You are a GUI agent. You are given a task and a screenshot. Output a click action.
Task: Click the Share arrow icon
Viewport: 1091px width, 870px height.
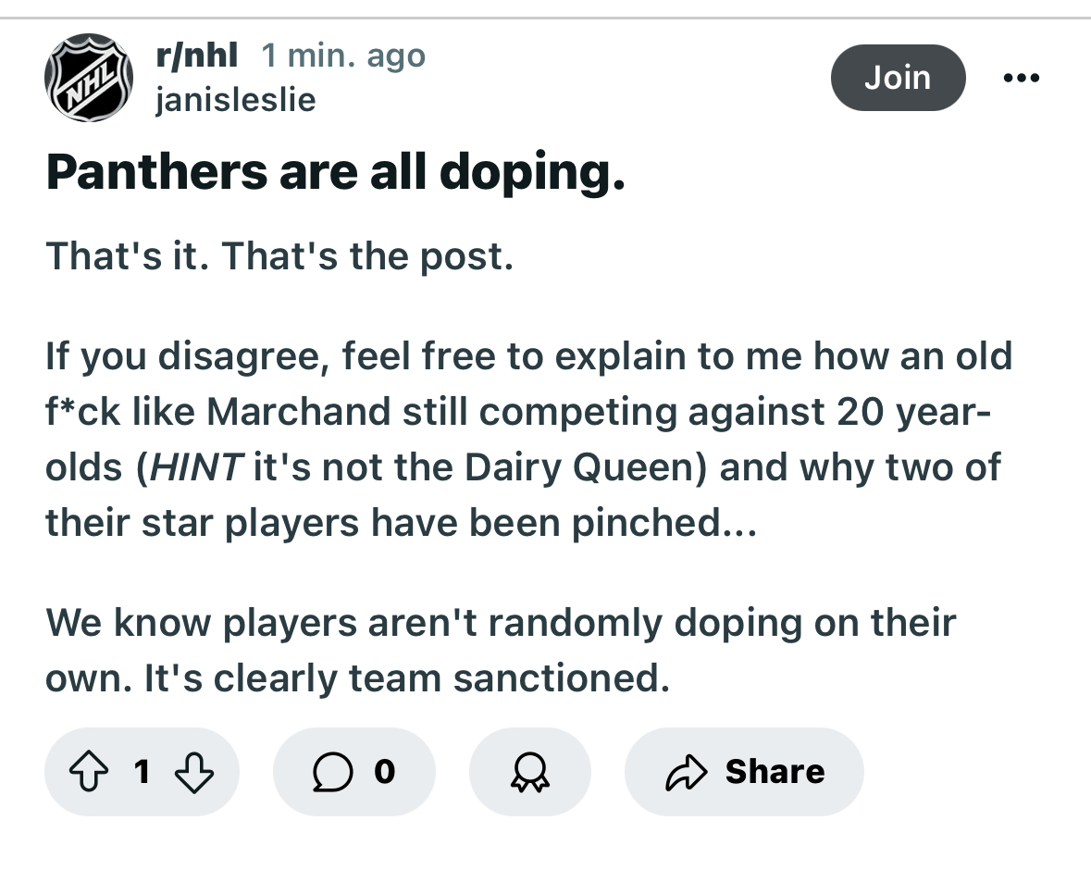click(686, 772)
